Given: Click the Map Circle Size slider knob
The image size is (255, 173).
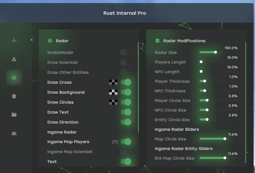Looking at the screenshot, I should coord(225,139).
